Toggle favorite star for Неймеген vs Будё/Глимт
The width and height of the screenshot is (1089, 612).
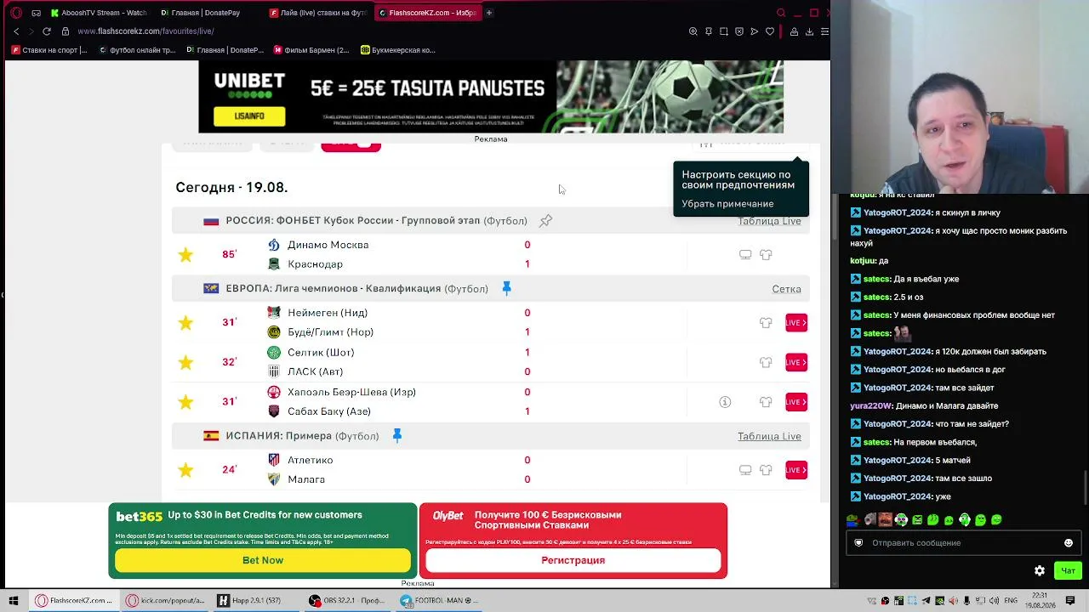pos(185,322)
